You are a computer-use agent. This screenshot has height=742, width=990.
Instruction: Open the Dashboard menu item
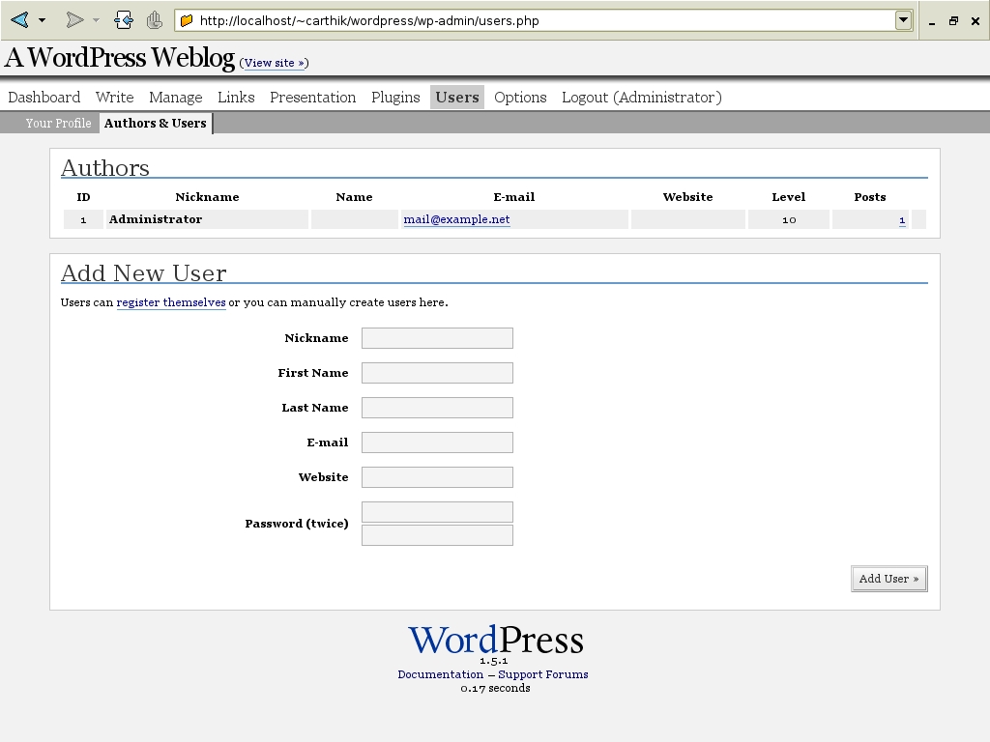(44, 97)
